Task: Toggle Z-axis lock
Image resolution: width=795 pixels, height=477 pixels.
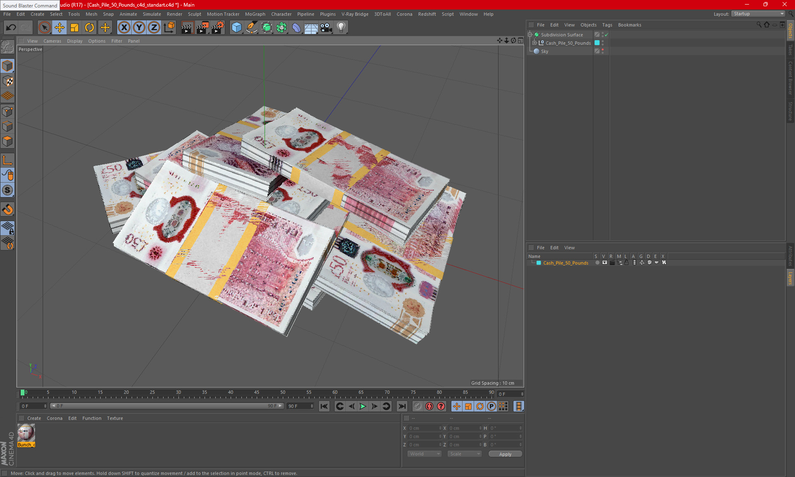Action: (154, 28)
